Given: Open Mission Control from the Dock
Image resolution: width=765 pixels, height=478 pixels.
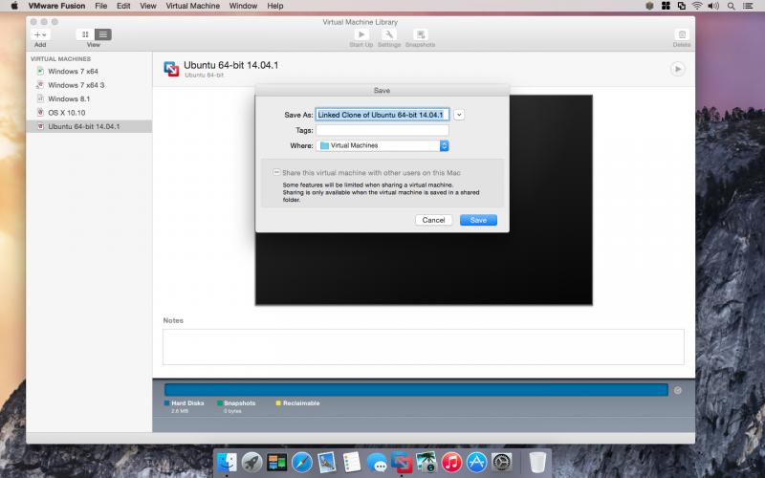Looking at the screenshot, I should pyautogui.click(x=276, y=462).
